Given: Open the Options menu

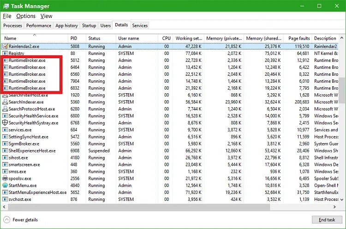Looking at the screenshot, I should [26, 16].
